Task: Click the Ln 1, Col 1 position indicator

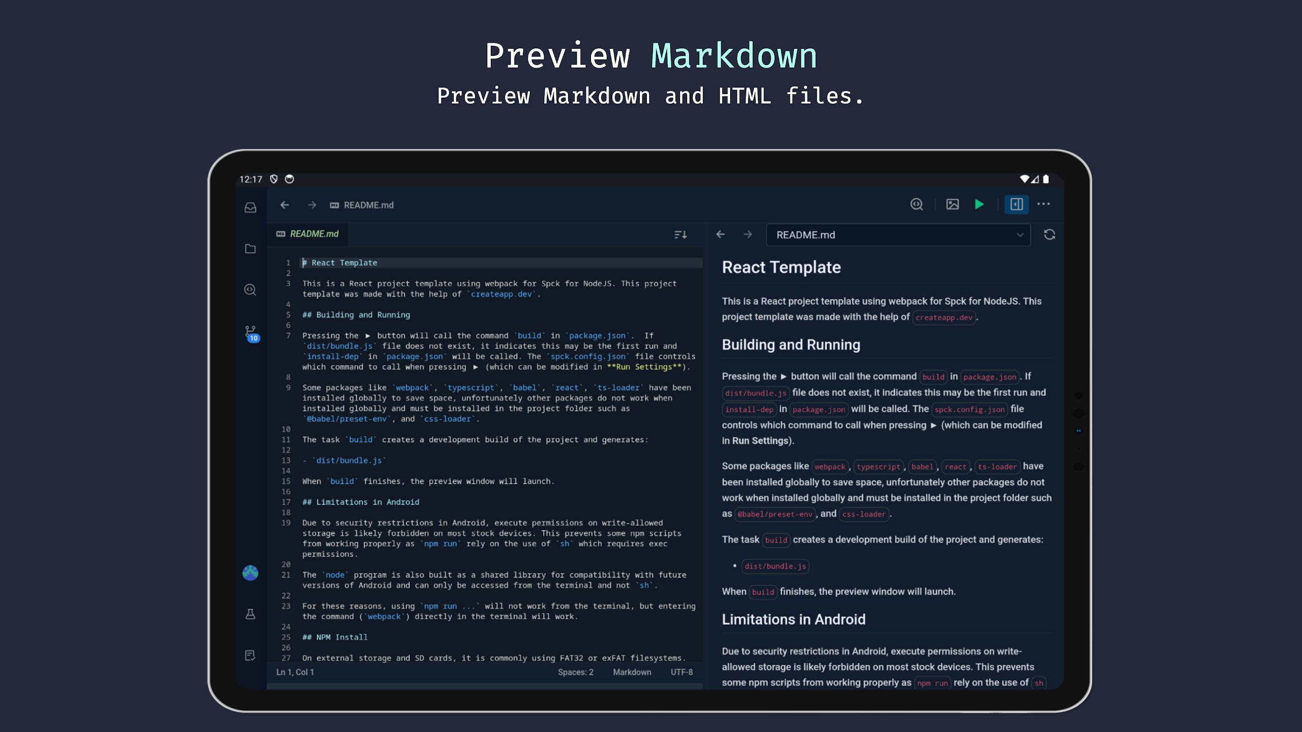Action: click(x=295, y=672)
